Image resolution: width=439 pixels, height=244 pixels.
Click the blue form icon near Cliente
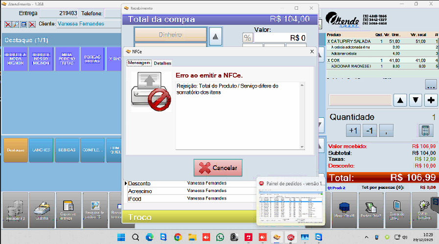[x=24, y=24]
